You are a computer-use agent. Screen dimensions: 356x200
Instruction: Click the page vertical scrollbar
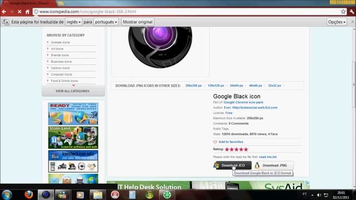[354, 84]
